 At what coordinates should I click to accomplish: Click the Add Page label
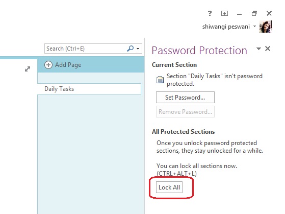[x=68, y=65]
